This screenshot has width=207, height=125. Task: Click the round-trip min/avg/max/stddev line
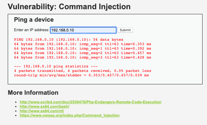[81, 75]
